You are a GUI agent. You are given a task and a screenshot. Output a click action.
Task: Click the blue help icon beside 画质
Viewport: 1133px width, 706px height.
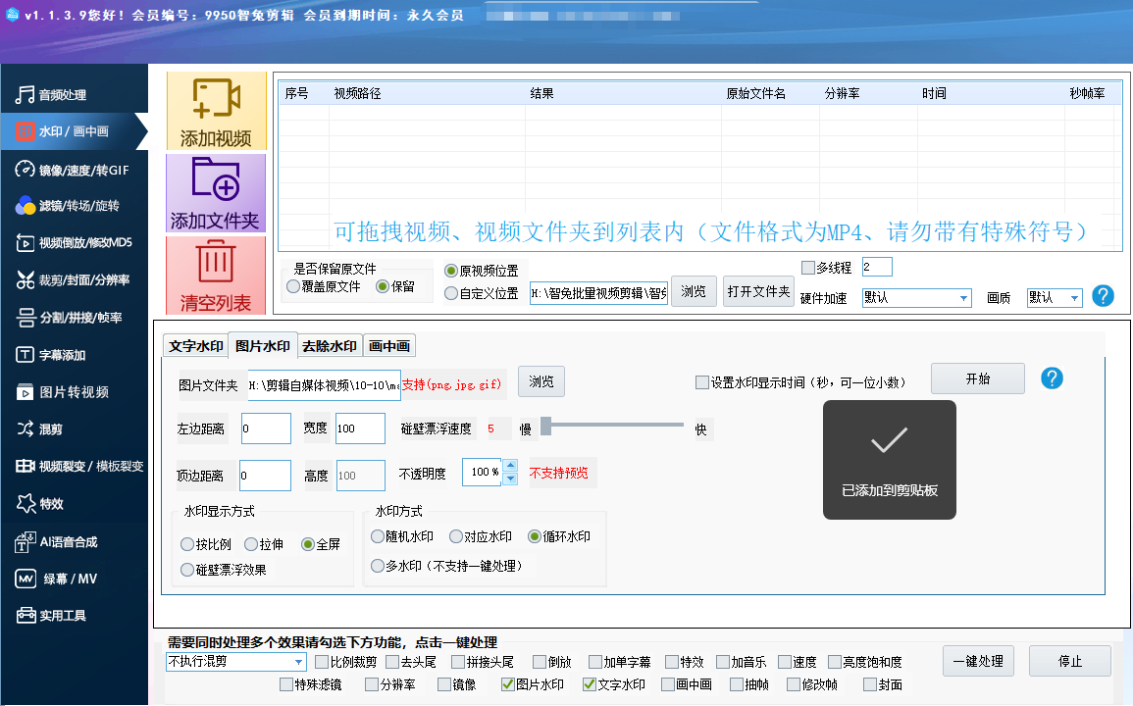point(1103,296)
